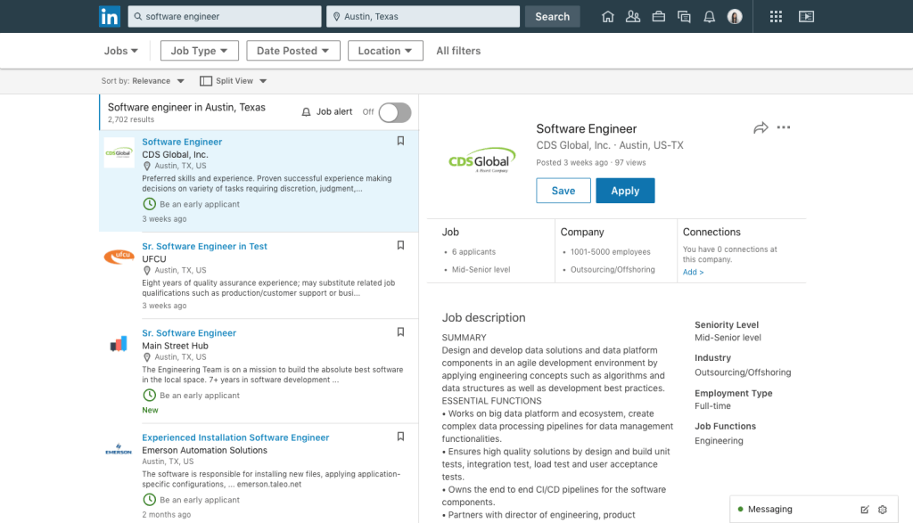
Task: Click the Austin, Texas location field
Action: [423, 16]
